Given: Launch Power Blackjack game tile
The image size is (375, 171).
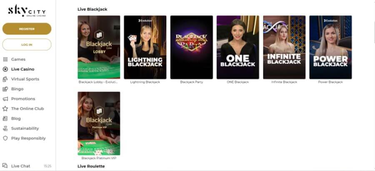Looking at the screenshot, I should point(330,47).
